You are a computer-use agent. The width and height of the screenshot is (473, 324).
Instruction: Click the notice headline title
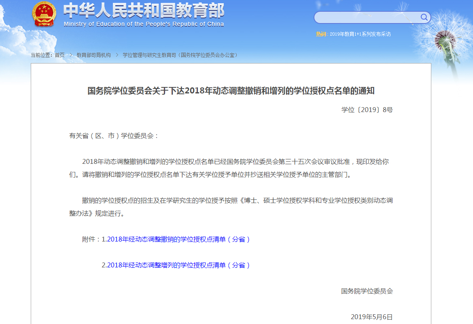tap(231, 91)
